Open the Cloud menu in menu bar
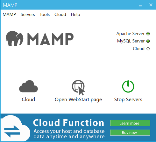 click(60, 14)
